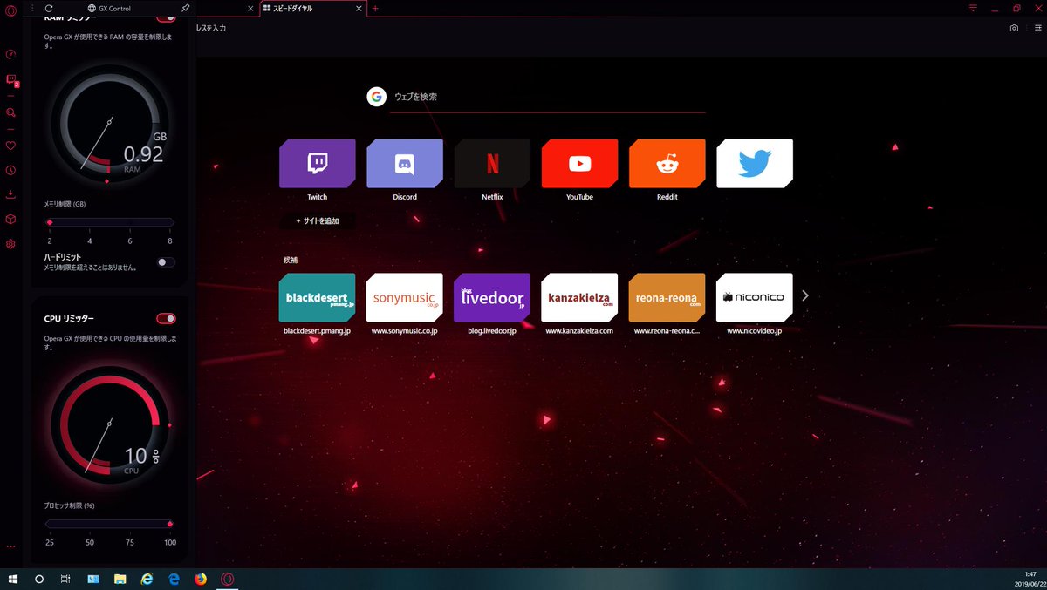This screenshot has width=1047, height=590.
Task: Open the Twitch panel in the sidebar
Action: tap(10, 80)
